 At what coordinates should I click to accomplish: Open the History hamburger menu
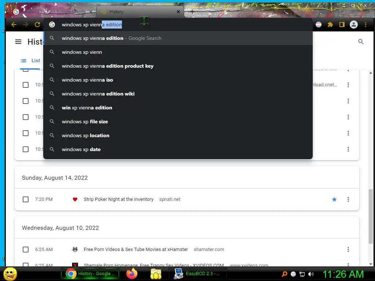18,42
